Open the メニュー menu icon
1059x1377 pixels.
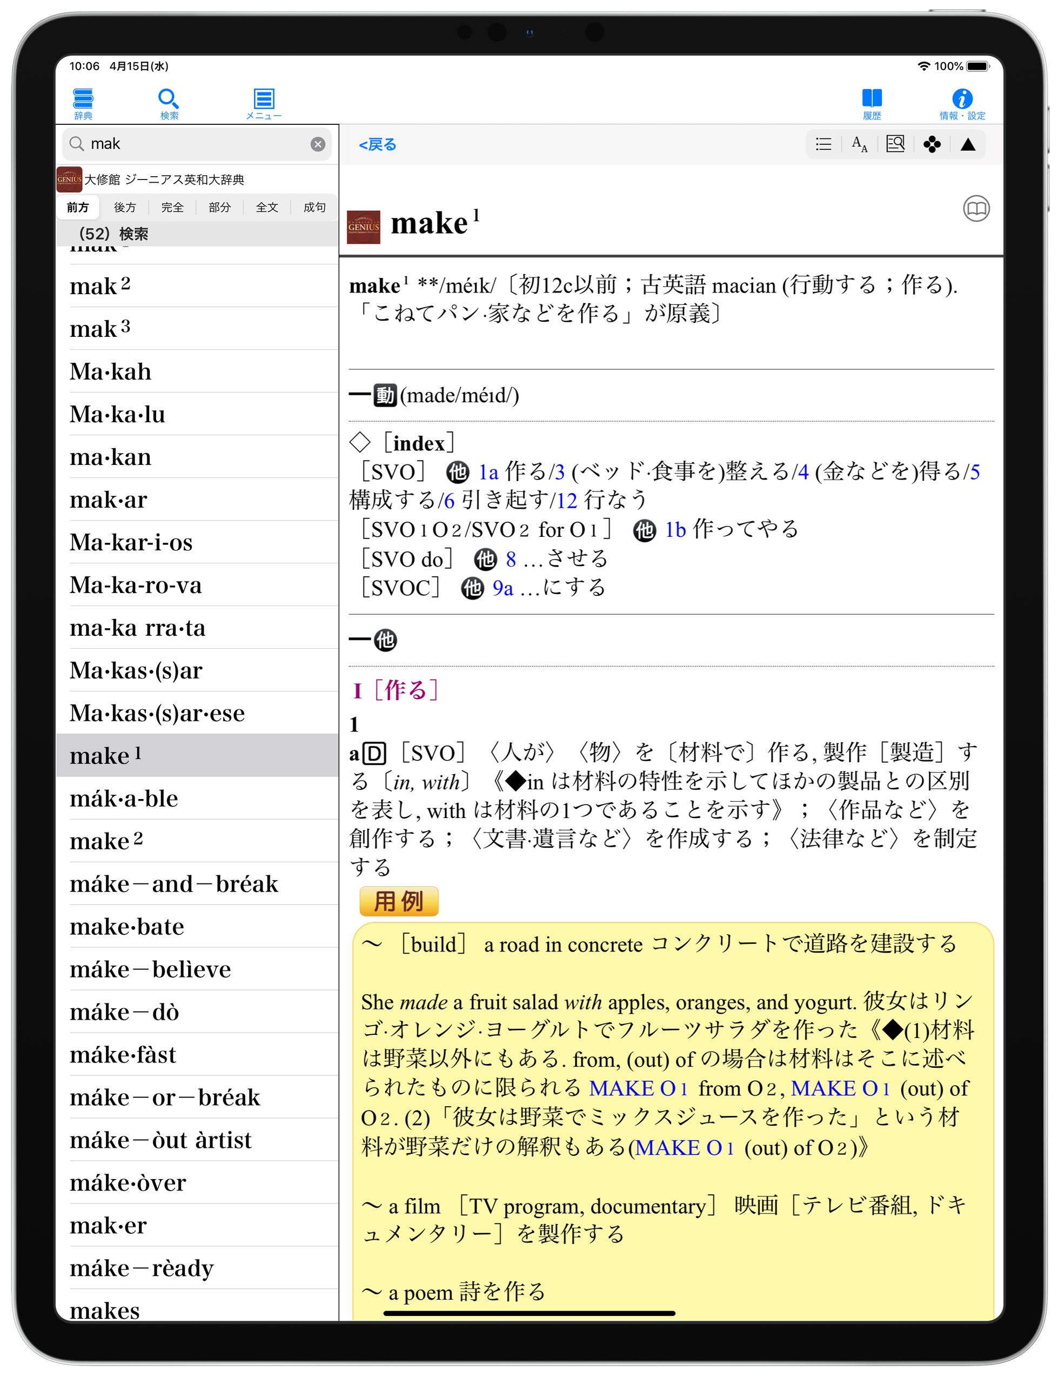pos(263,102)
